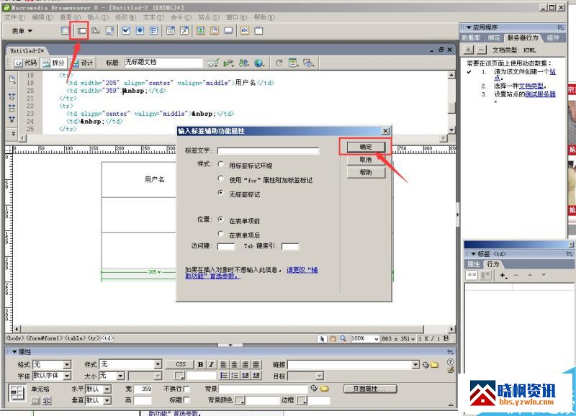Open the view options icon
This screenshot has width=576, height=416.
pyautogui.click(x=294, y=63)
